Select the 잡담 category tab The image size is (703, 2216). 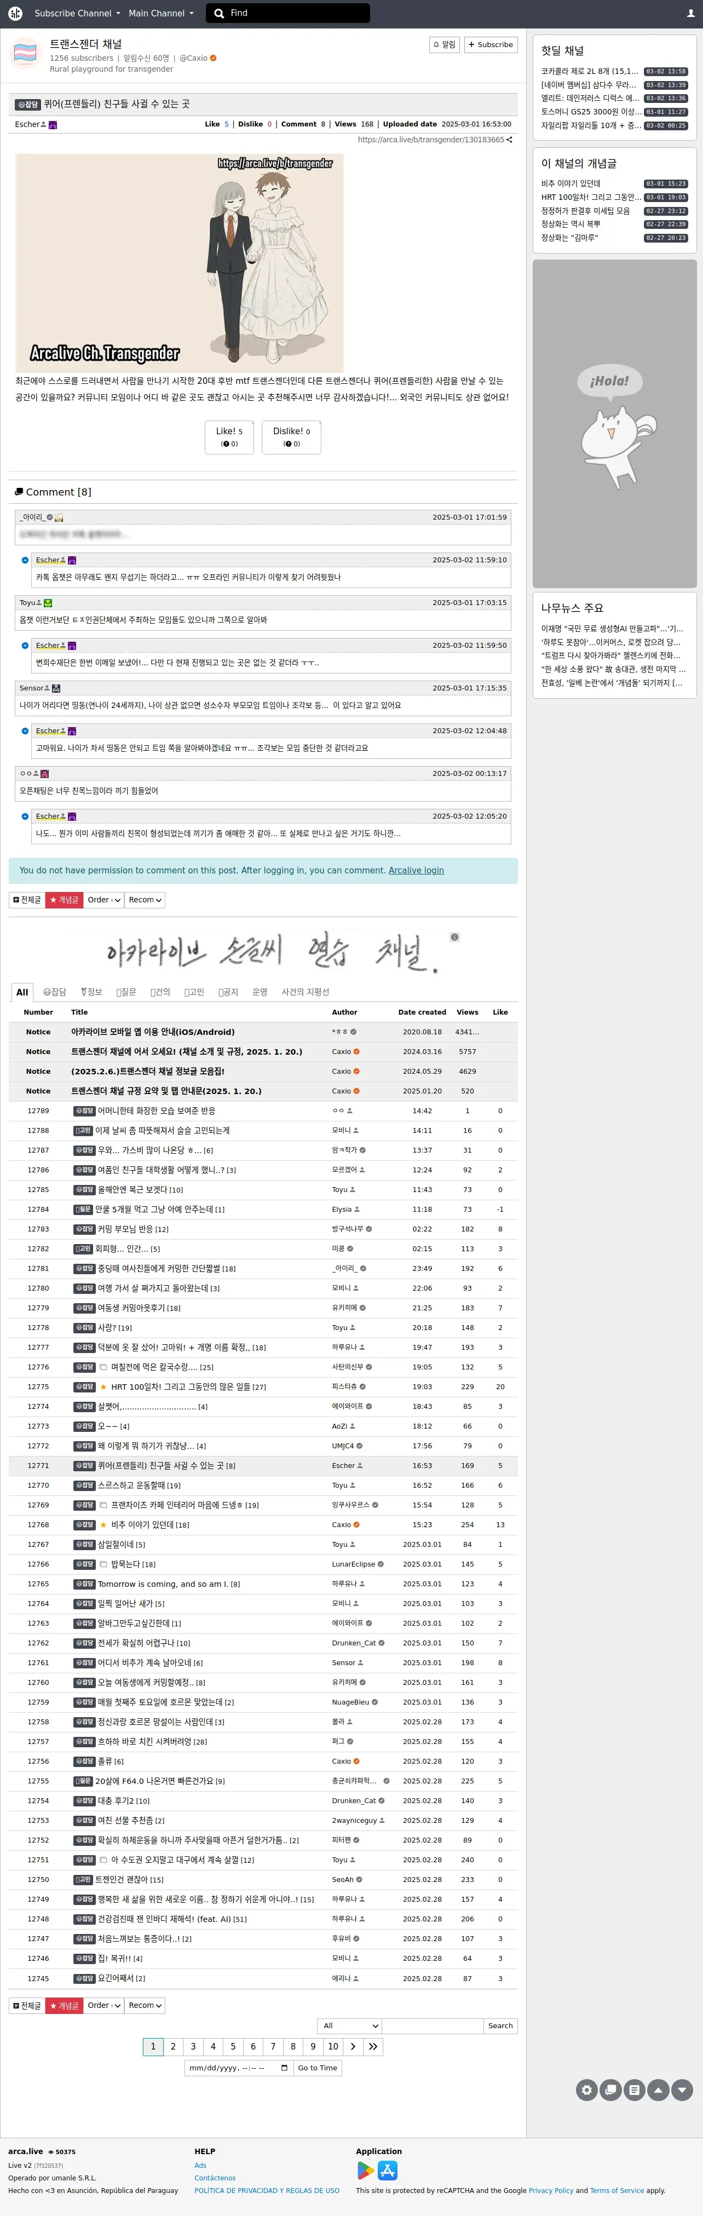point(54,992)
